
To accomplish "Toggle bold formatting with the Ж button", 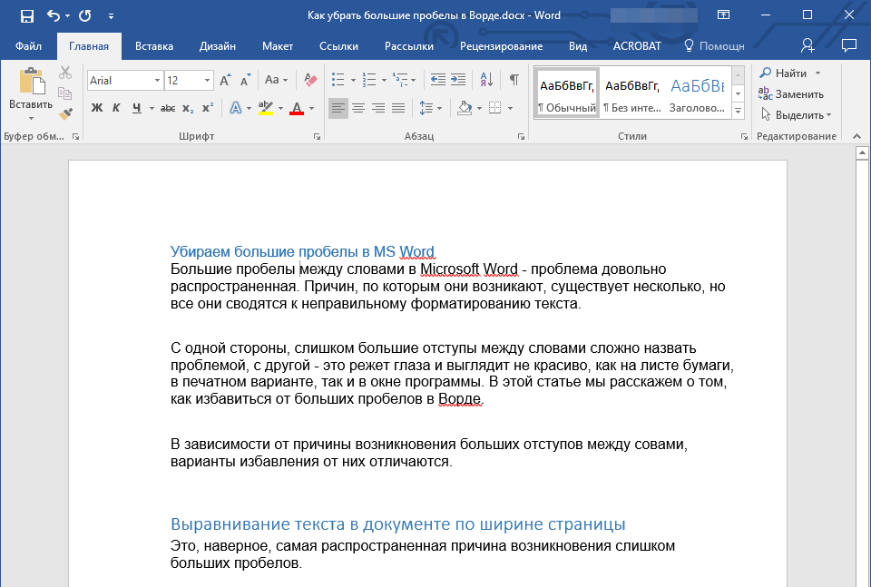I will 97,108.
